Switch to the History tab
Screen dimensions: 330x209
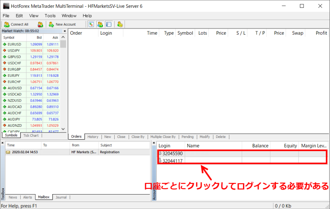[93, 137]
